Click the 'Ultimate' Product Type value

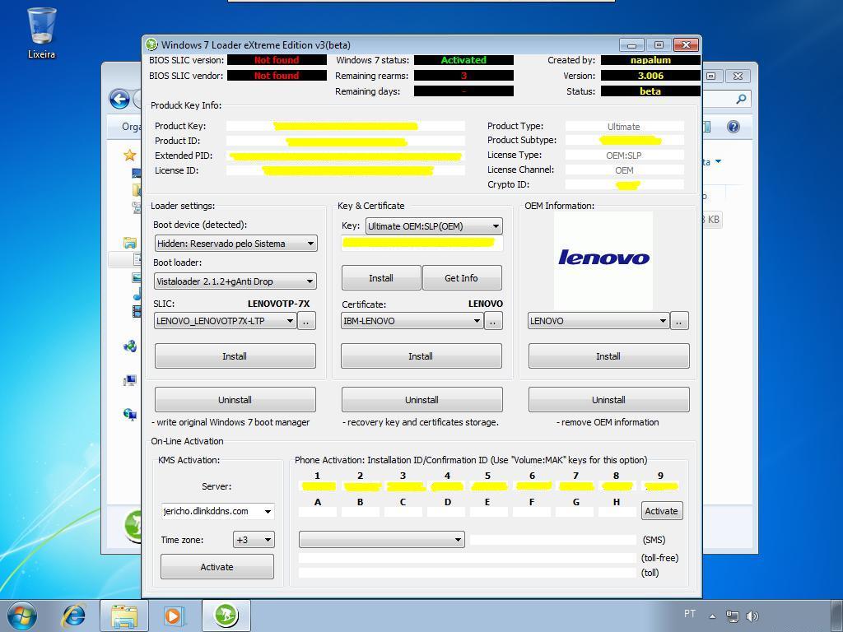(624, 127)
